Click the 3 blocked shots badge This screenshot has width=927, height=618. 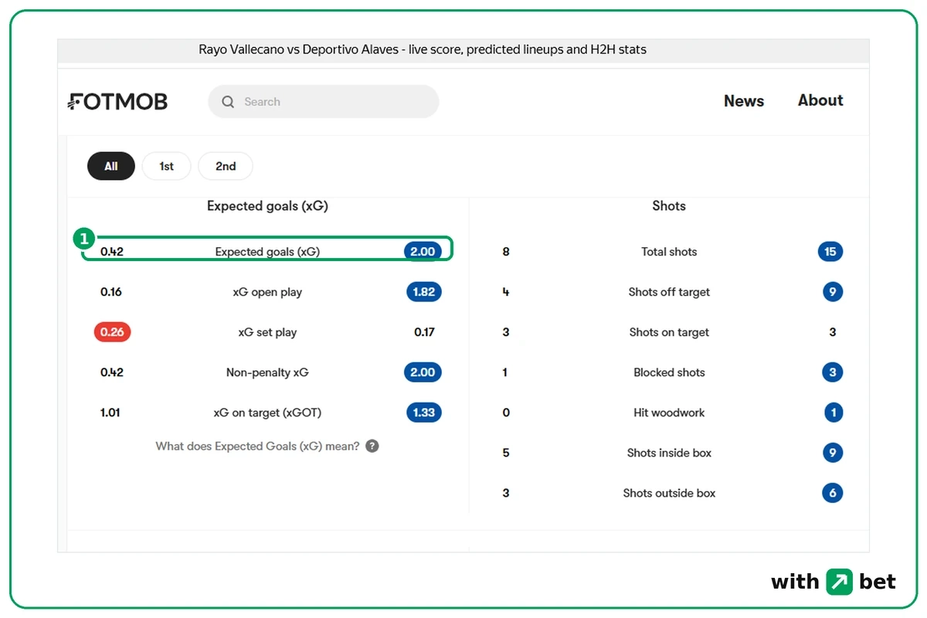pyautogui.click(x=833, y=372)
